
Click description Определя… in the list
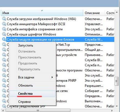pyautogui.click(x=93, y=96)
